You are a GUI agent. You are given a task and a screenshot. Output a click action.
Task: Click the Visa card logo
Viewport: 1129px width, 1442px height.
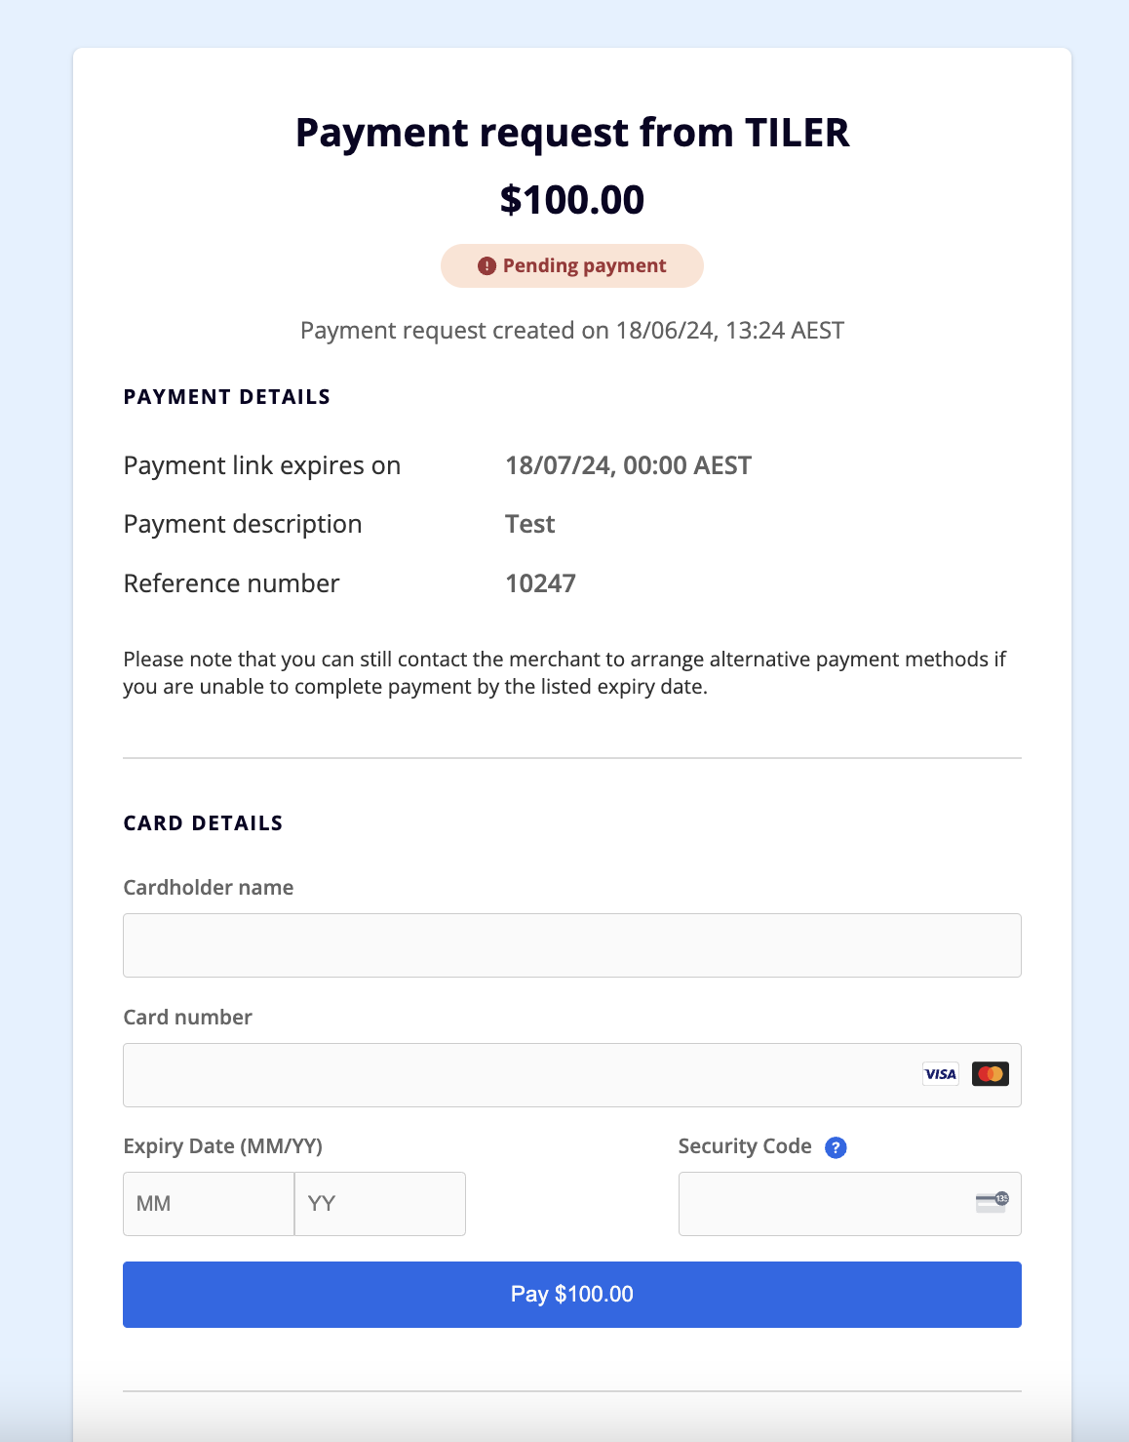coord(940,1074)
